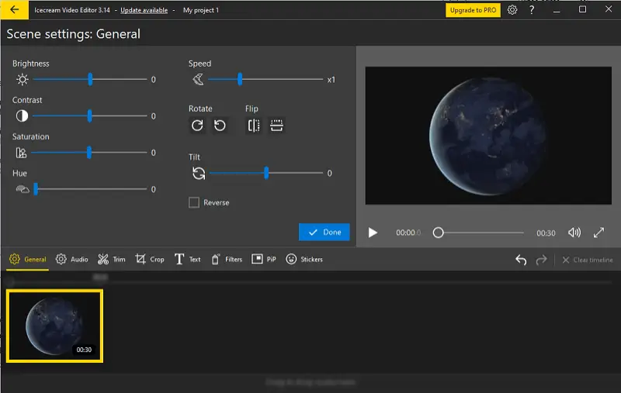Click the Hue cloud icon
621x393 pixels.
click(23, 189)
